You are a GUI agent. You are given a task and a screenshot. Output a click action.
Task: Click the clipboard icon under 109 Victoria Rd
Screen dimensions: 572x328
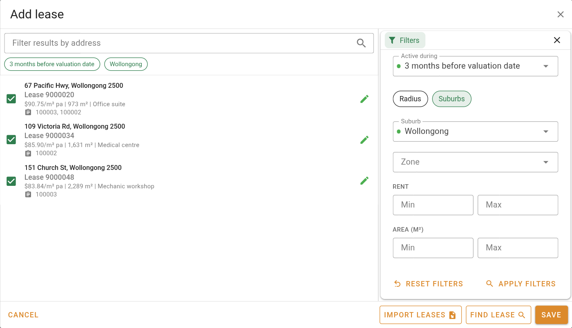click(28, 153)
